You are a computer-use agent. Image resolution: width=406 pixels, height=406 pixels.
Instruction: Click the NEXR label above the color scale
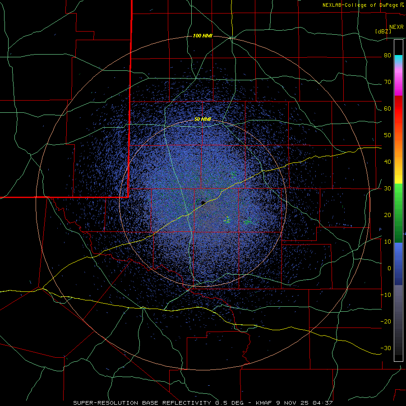point(397,27)
